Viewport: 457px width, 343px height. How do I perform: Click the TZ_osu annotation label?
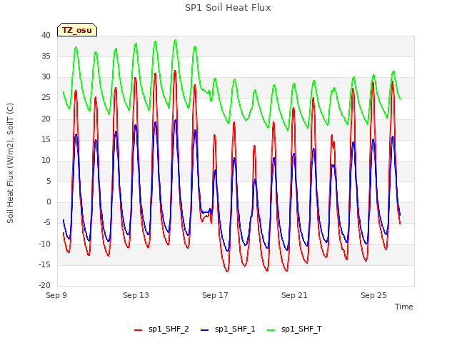[77, 30]
